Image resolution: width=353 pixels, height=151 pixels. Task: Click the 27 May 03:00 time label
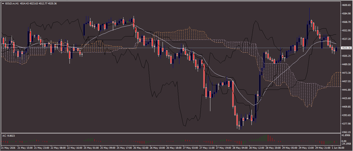coord(190,148)
